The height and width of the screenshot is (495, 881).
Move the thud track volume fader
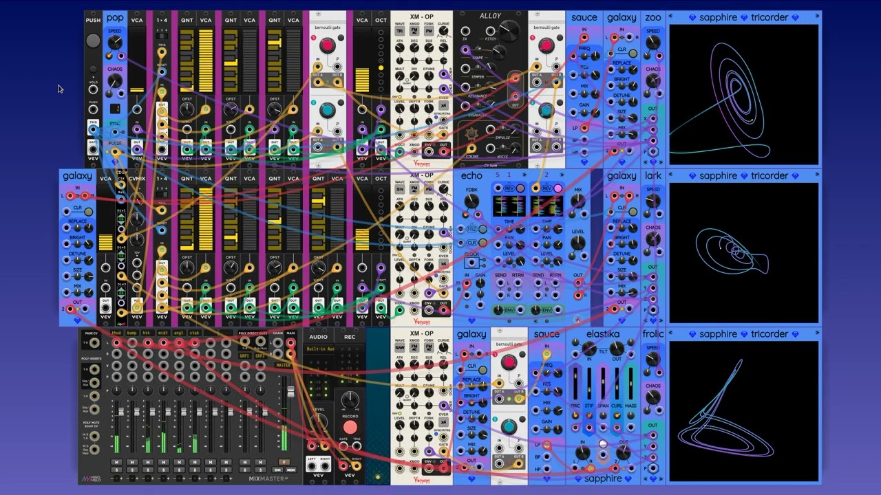tap(120, 412)
